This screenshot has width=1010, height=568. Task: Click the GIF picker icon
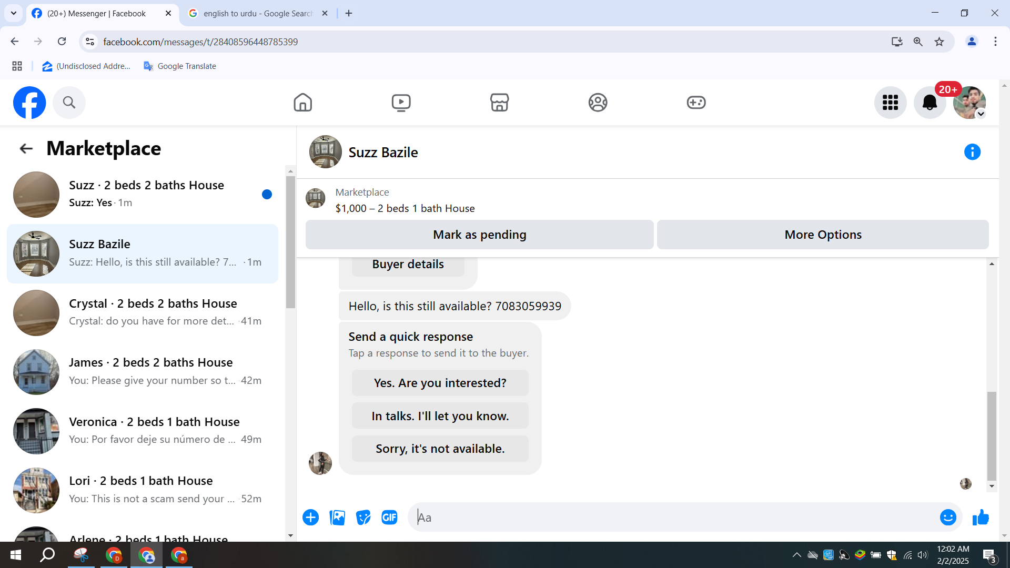[x=389, y=518]
